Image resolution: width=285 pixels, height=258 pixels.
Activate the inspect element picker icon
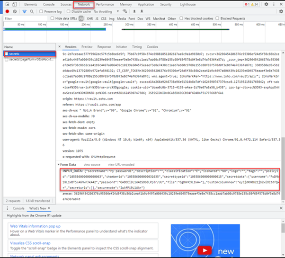click(x=8, y=4)
